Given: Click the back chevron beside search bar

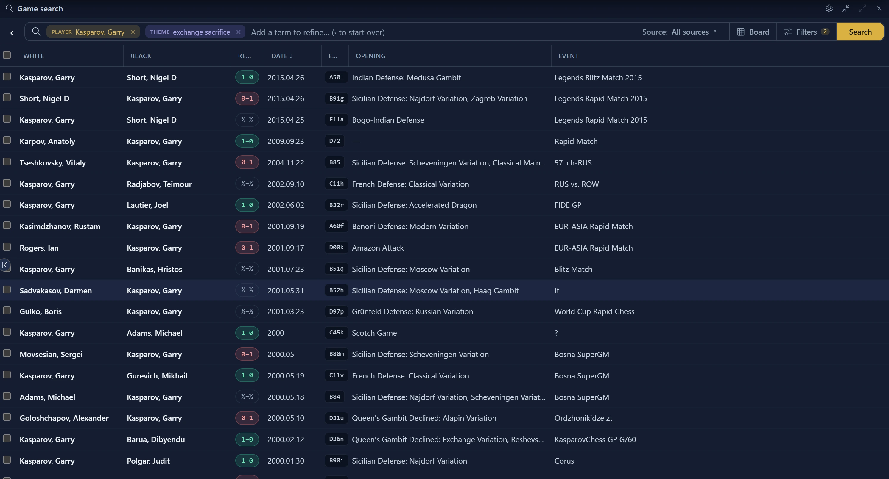Looking at the screenshot, I should pos(12,33).
